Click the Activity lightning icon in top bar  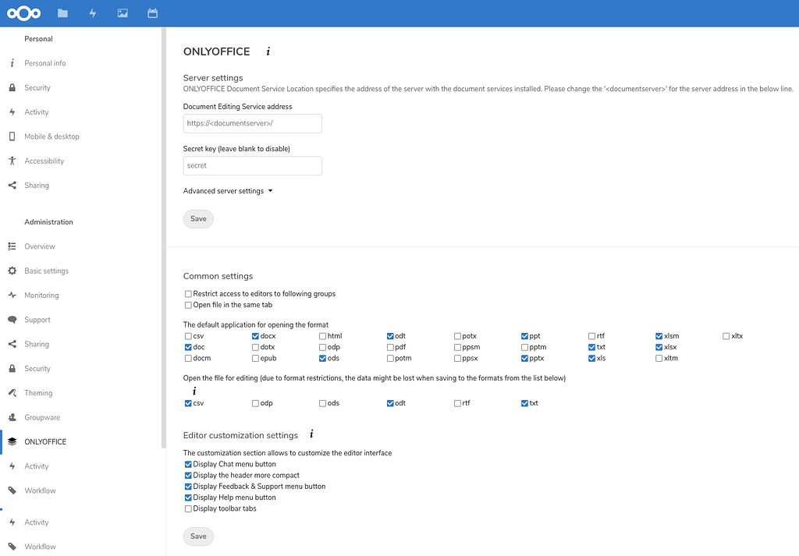(x=92, y=12)
